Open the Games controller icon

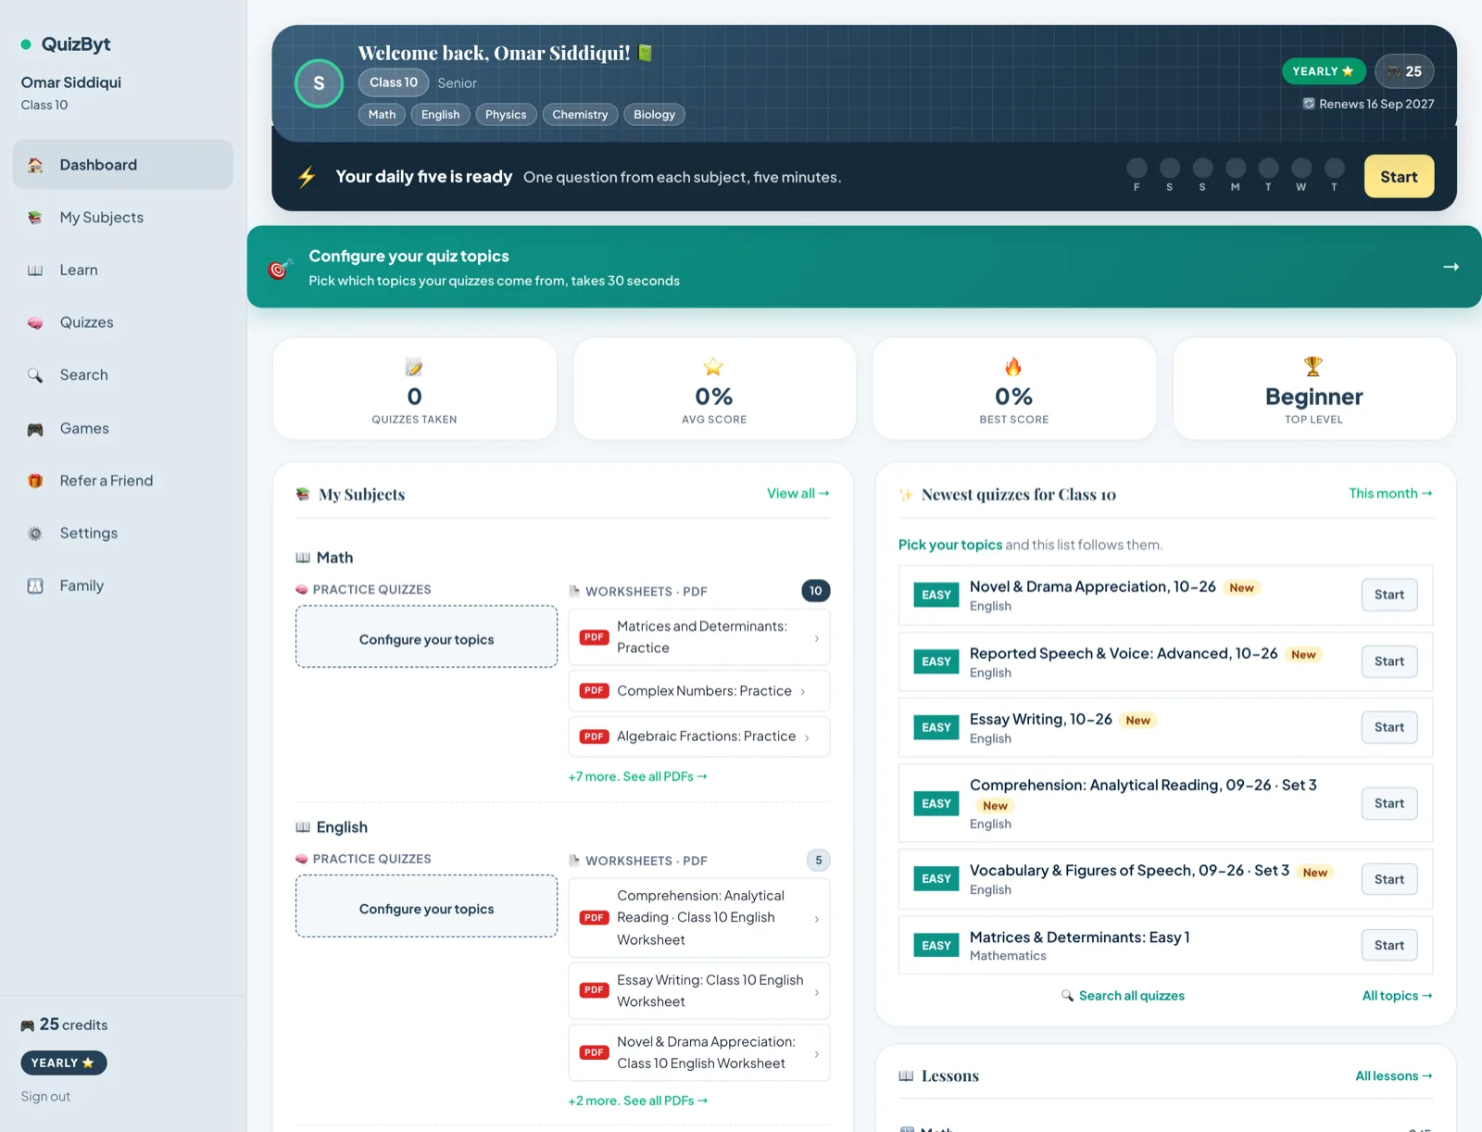pos(35,429)
